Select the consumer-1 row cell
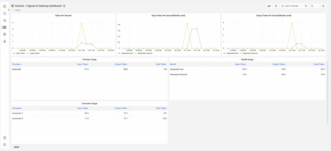331x151 pixels. pyautogui.click(x=31, y=113)
